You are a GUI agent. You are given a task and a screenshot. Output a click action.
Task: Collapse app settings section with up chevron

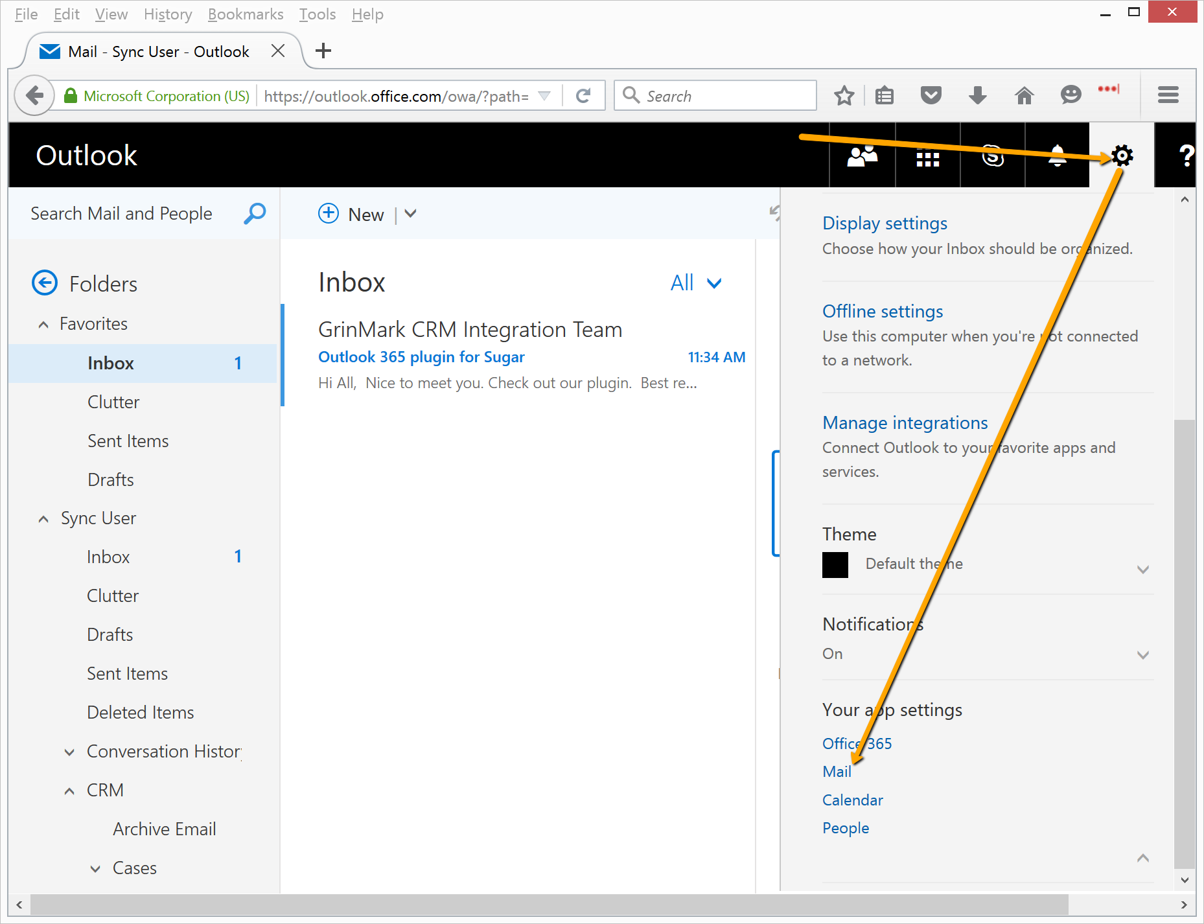point(1143,858)
